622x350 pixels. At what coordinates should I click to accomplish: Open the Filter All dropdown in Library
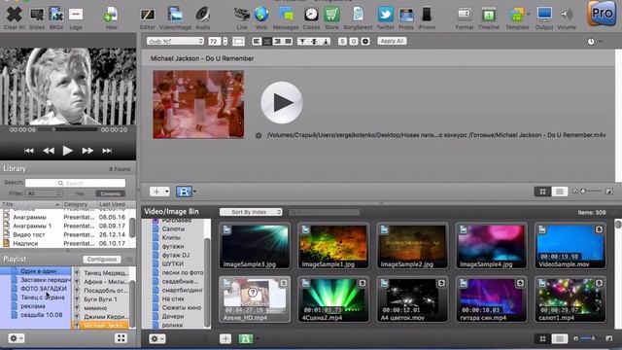coord(44,193)
